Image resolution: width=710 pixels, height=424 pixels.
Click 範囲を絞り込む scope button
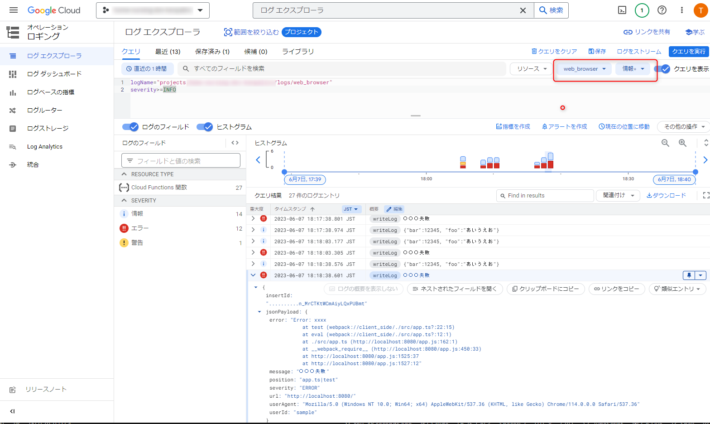pos(252,32)
